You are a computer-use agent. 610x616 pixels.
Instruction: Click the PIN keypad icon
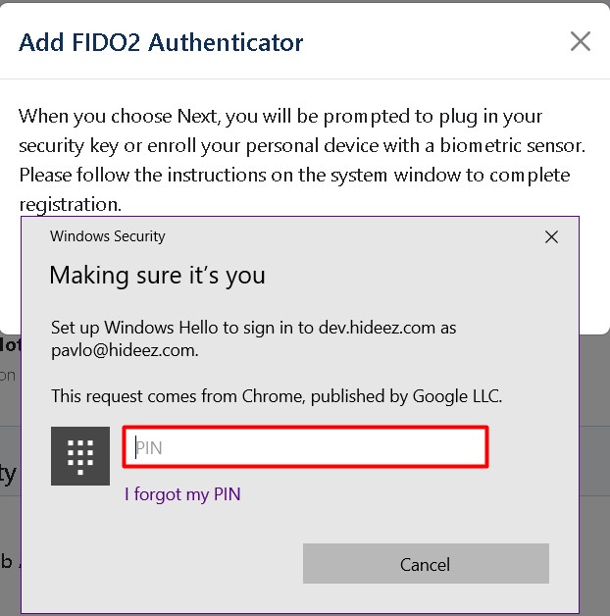point(80,456)
